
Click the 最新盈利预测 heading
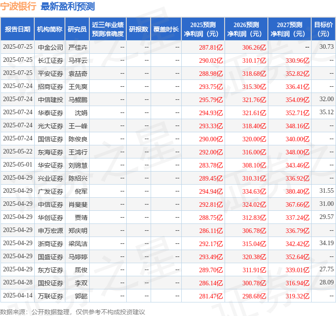68,6
